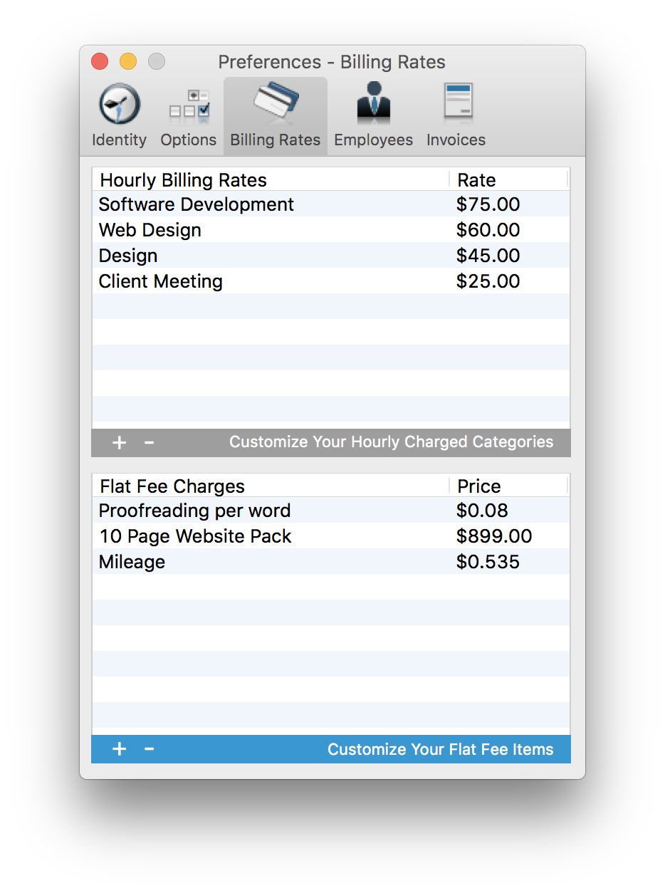Viewport: 665px width, 893px height.
Task: Select the Billing Rates toolbar icon
Action: (x=275, y=114)
